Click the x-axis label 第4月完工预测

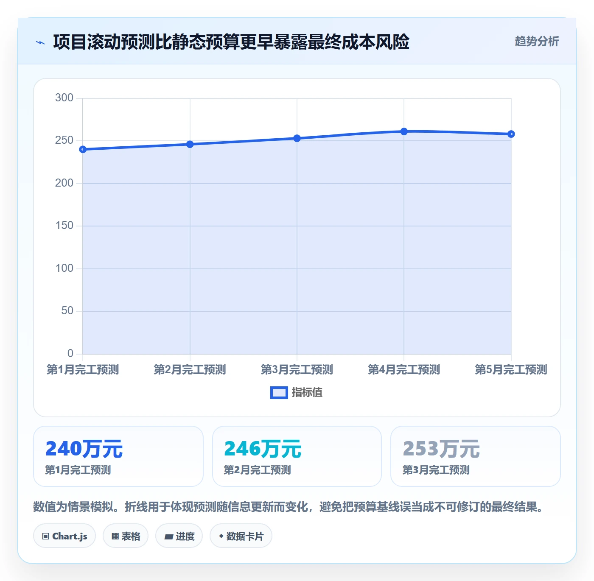click(x=404, y=369)
